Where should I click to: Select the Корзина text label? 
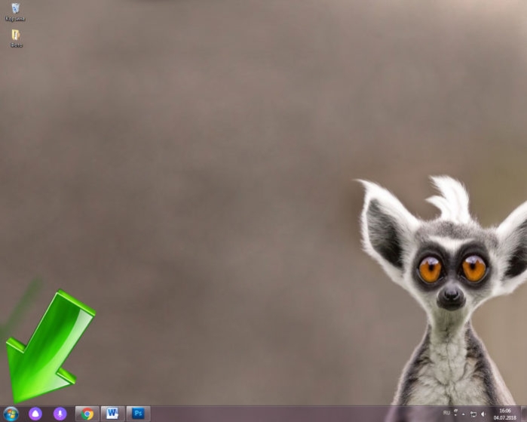coord(16,19)
